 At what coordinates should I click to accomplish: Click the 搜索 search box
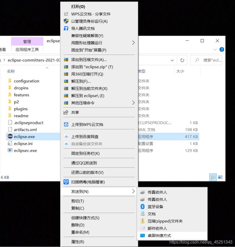[206, 60]
